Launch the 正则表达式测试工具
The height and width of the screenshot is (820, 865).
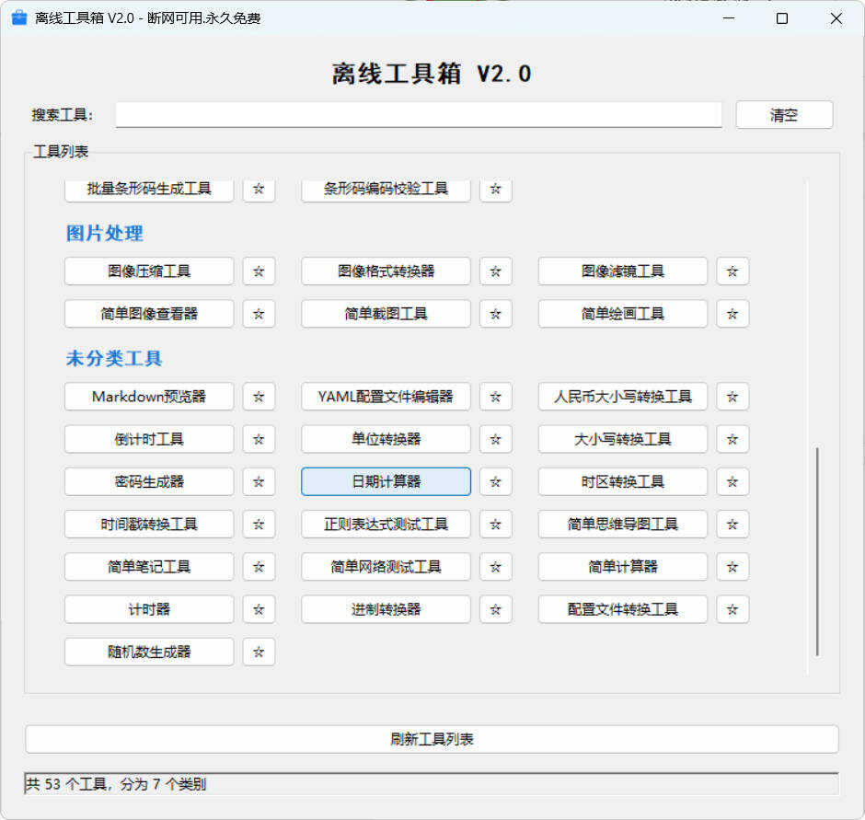tap(385, 524)
